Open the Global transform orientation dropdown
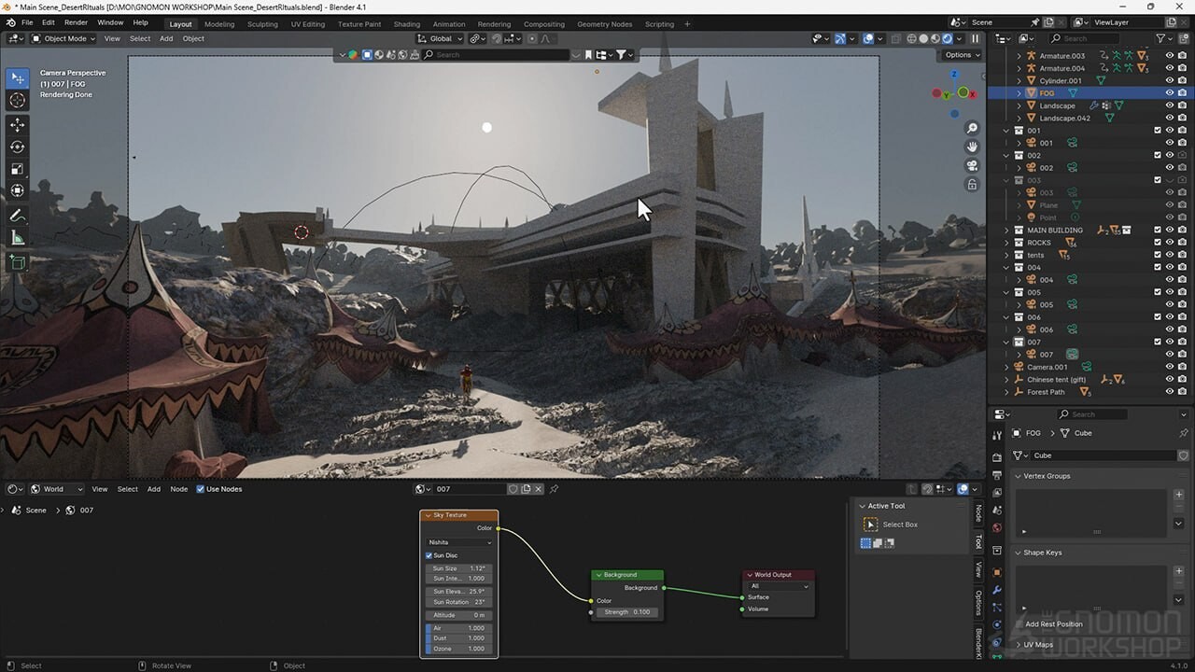 (439, 38)
